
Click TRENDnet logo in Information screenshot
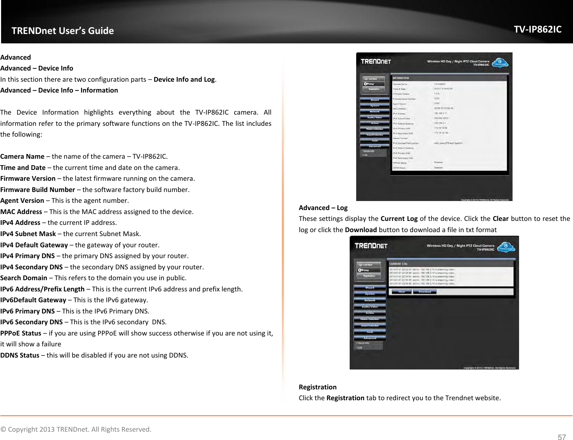click(376, 61)
